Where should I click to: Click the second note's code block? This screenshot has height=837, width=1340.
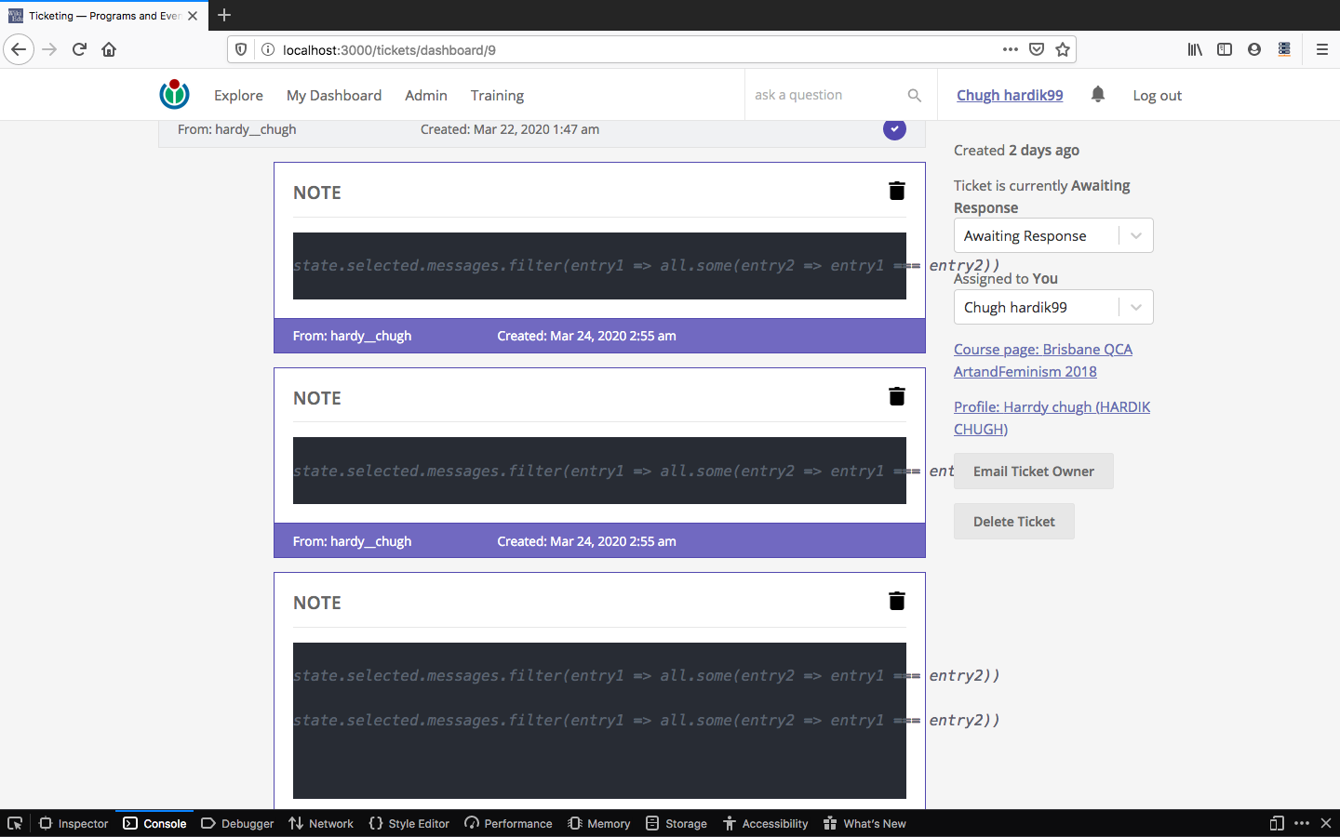click(x=599, y=471)
